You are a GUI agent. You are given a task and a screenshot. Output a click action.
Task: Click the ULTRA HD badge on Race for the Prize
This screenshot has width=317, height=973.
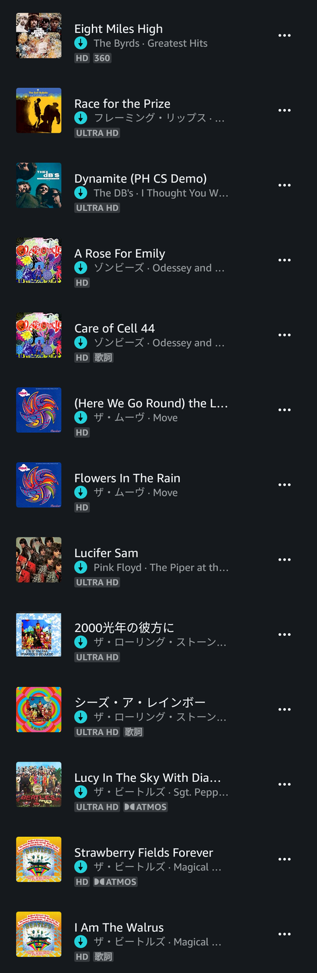[97, 133]
